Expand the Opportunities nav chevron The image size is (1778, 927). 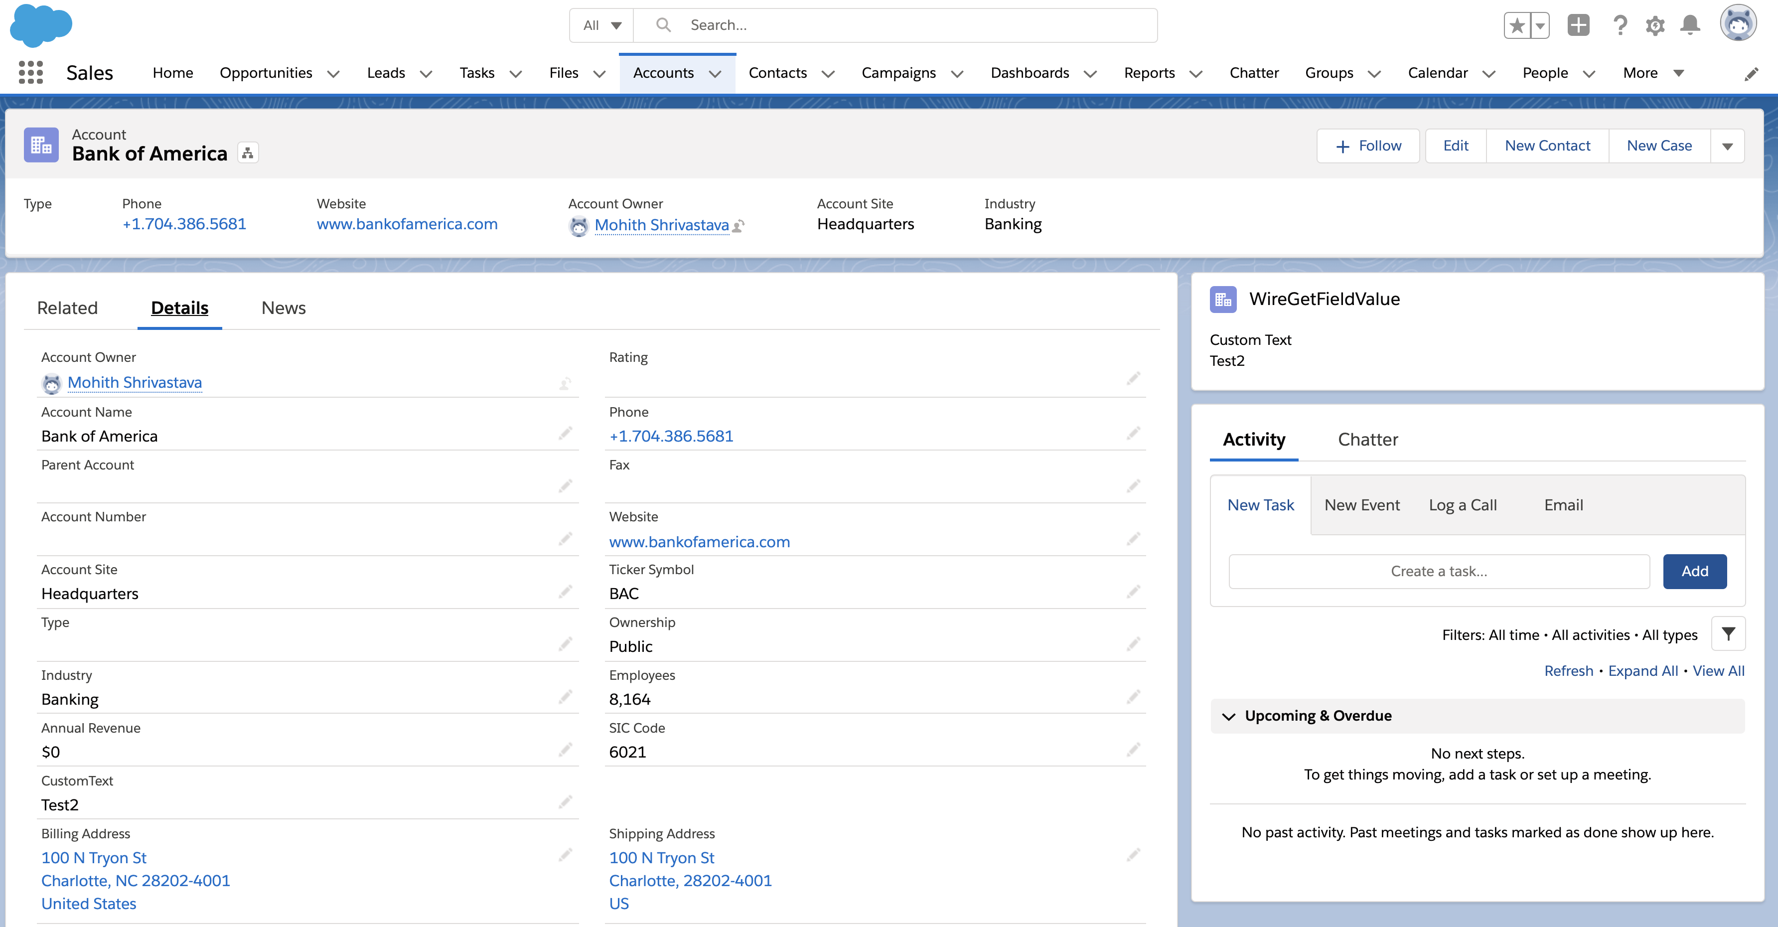(333, 74)
